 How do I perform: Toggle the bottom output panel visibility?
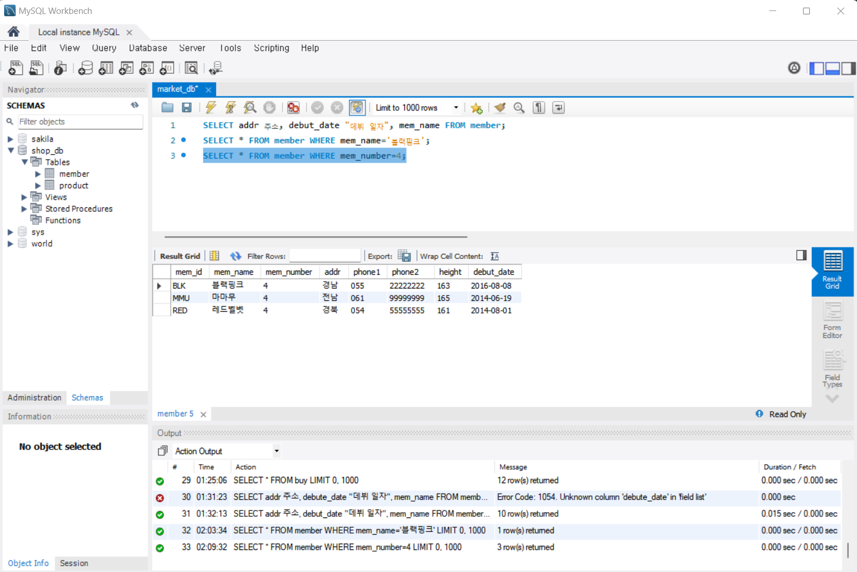(833, 68)
